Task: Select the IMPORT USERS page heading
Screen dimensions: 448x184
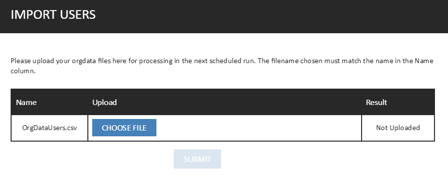Action: coord(53,14)
